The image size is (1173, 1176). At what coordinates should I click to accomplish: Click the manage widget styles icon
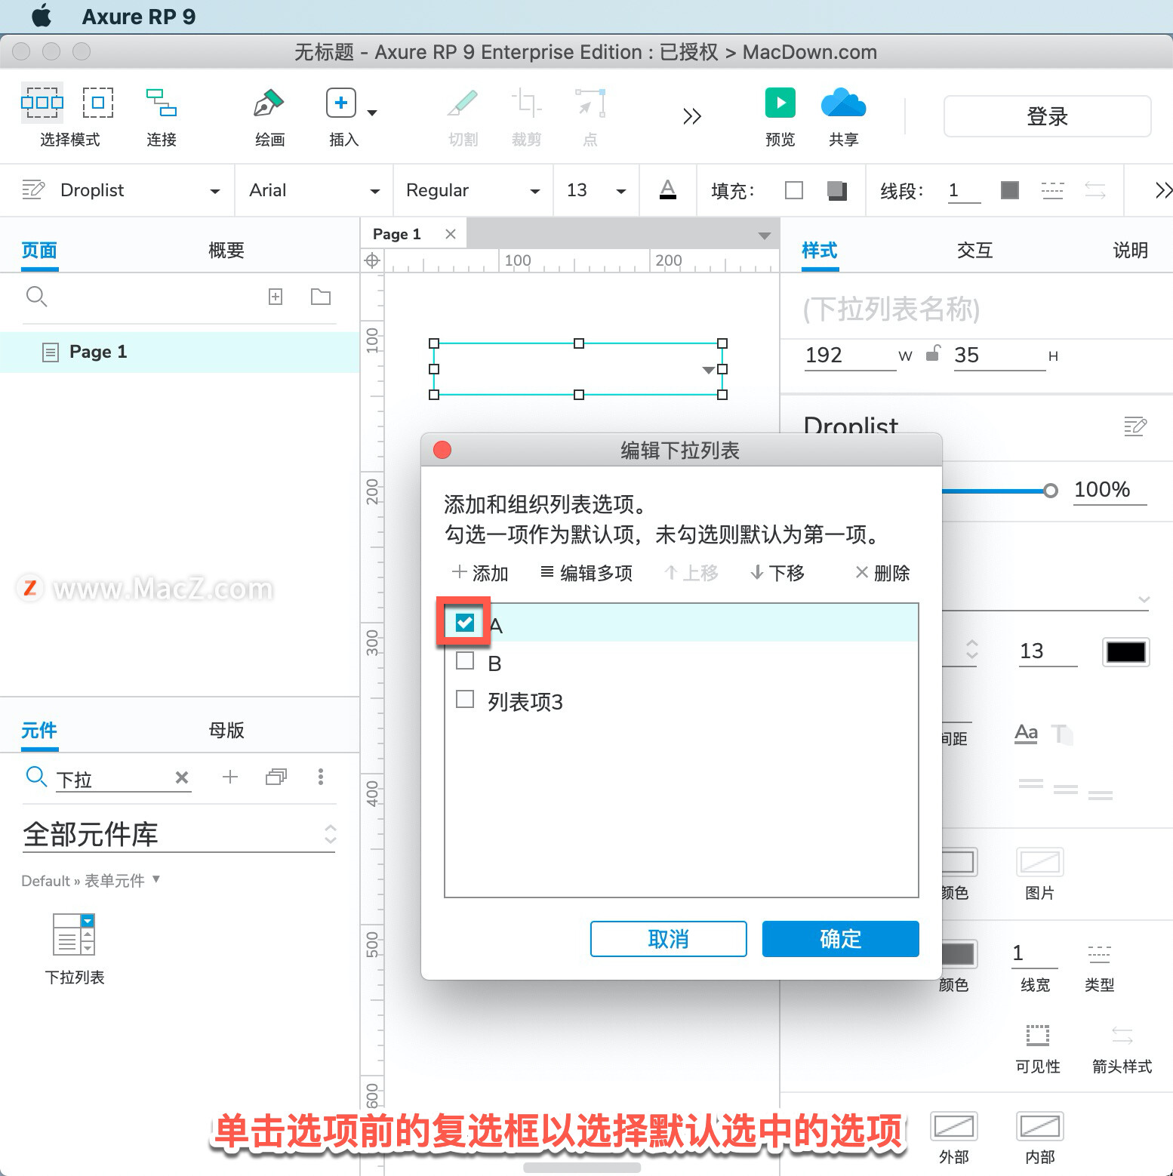(x=33, y=189)
